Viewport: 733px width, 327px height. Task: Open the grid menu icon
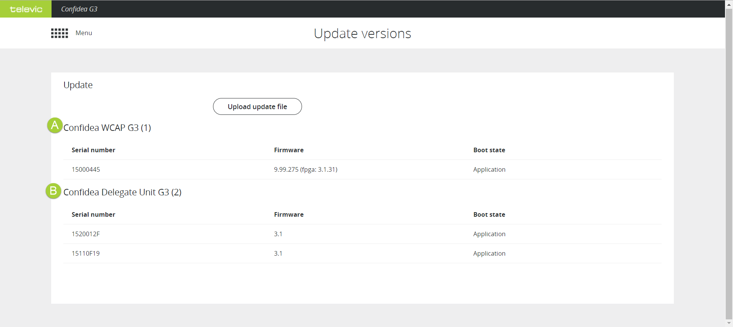(x=60, y=33)
